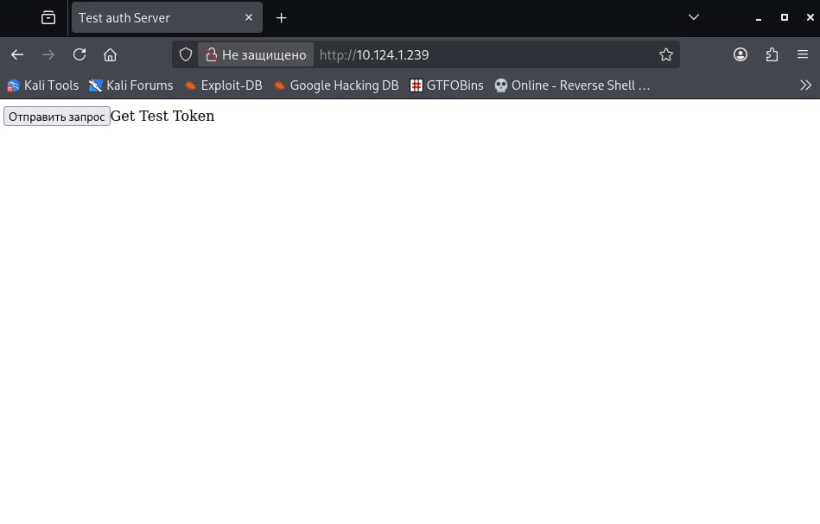820x524 pixels.
Task: Open the Exploit-DB bookmark
Action: pyautogui.click(x=223, y=85)
